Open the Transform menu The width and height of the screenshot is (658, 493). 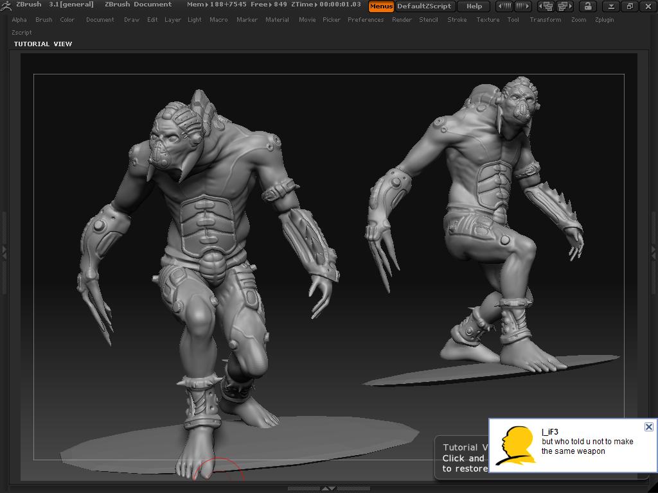click(x=545, y=20)
